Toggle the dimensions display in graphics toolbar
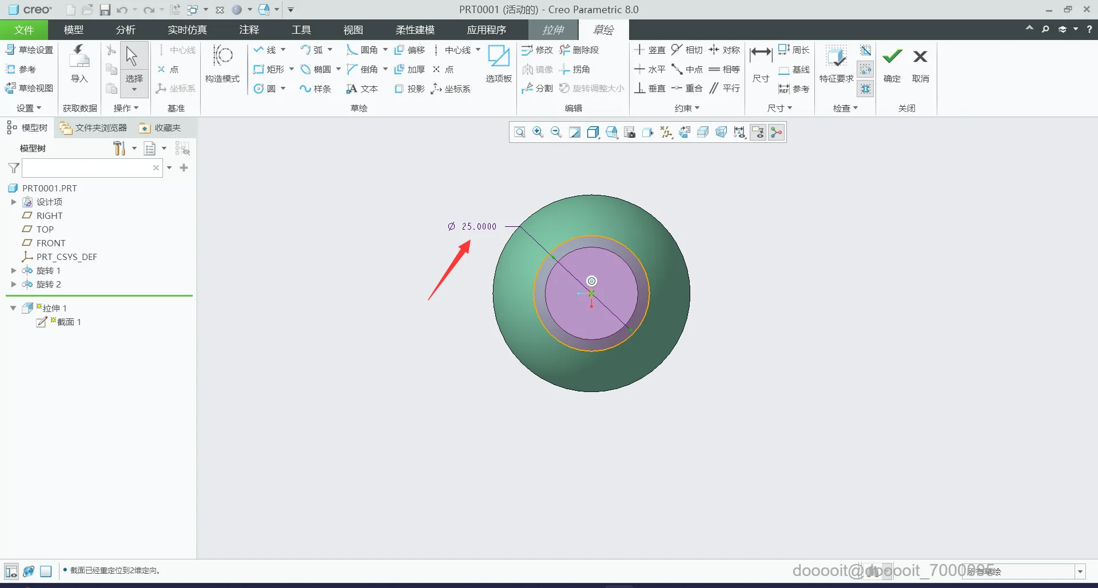 [739, 133]
